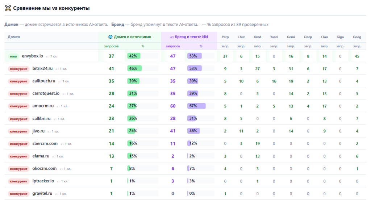The height and width of the screenshot is (202, 371).
Task: Click the keyword icon next to sbercrm.com
Action: point(62,144)
